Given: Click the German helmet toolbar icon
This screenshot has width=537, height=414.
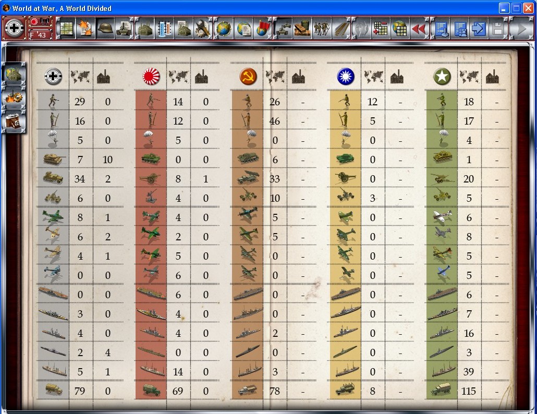Looking at the screenshot, I should (x=105, y=28).
